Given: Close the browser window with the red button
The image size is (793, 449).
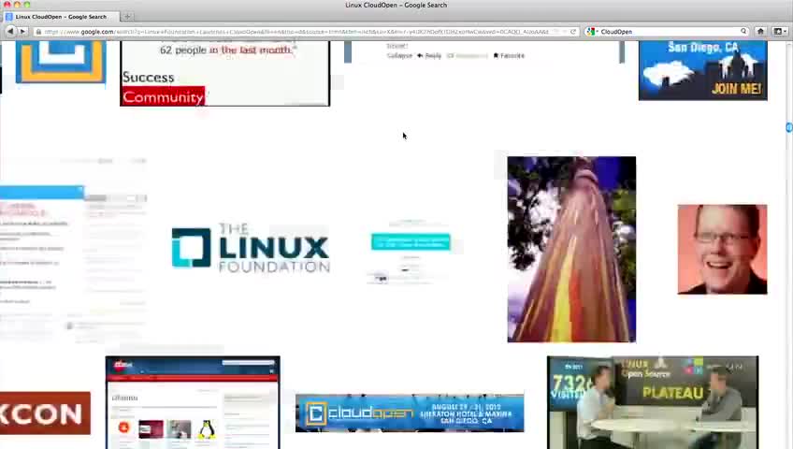Looking at the screenshot, I should coord(7,5).
